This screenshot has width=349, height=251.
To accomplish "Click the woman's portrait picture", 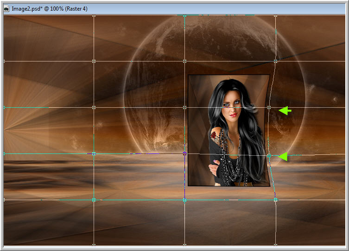I will tap(229, 130).
